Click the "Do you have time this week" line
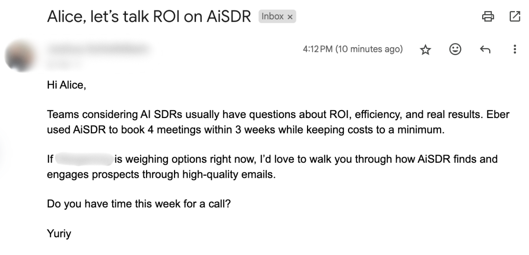Image resolution: width=529 pixels, height=255 pixels. point(138,204)
